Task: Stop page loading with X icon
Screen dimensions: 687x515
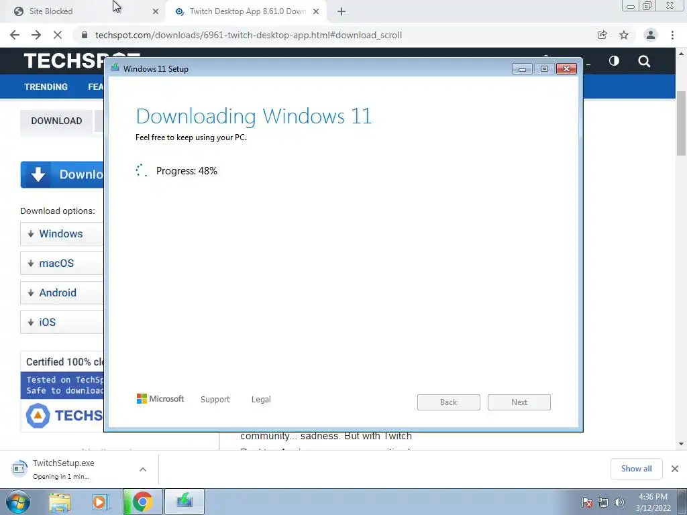Action: (58, 35)
